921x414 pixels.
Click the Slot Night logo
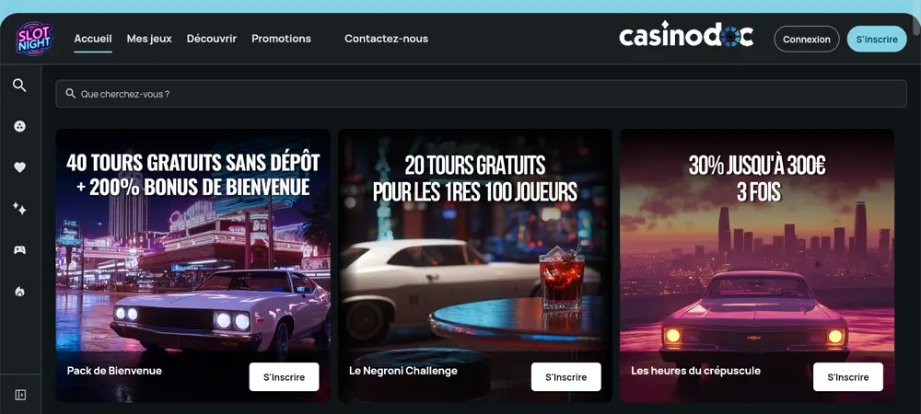[34, 39]
